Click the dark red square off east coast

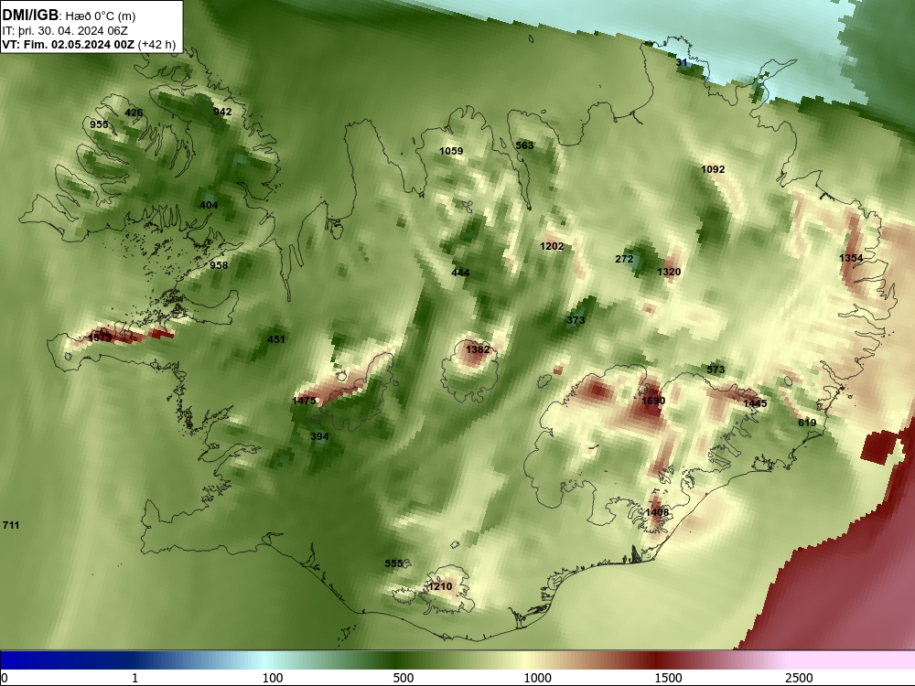[880, 447]
